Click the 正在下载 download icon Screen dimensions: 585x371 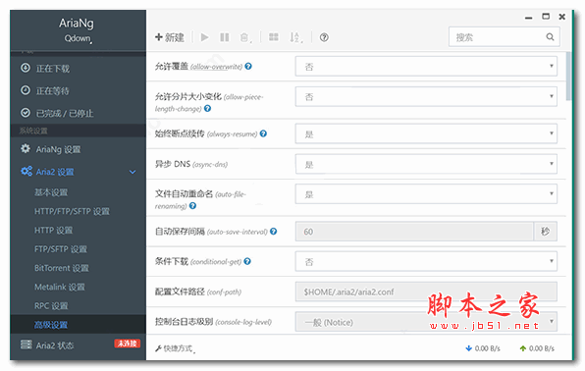(x=26, y=68)
